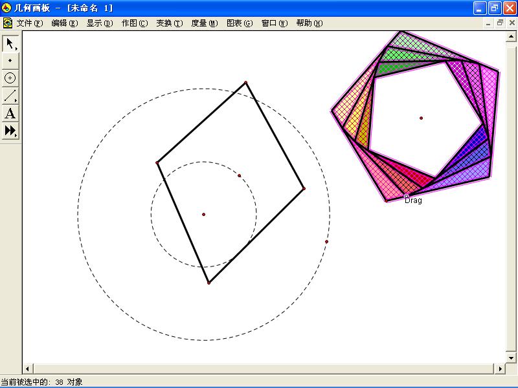Screen dimensions: 518x388
Task: Open the 变换(T) menu
Action: (170, 23)
